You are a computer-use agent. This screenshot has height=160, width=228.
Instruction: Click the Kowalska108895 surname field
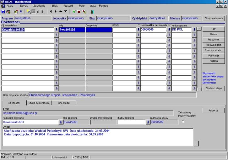tap(28, 30)
